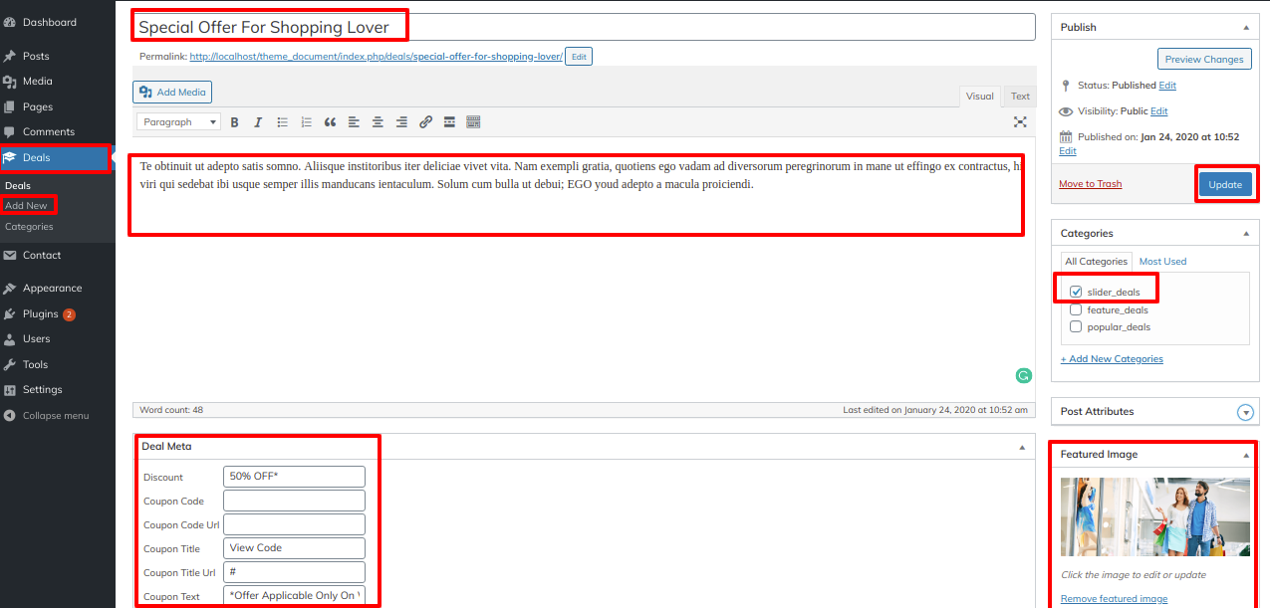Click the insert link icon
Image resolution: width=1270 pixels, height=608 pixels.
pos(425,122)
